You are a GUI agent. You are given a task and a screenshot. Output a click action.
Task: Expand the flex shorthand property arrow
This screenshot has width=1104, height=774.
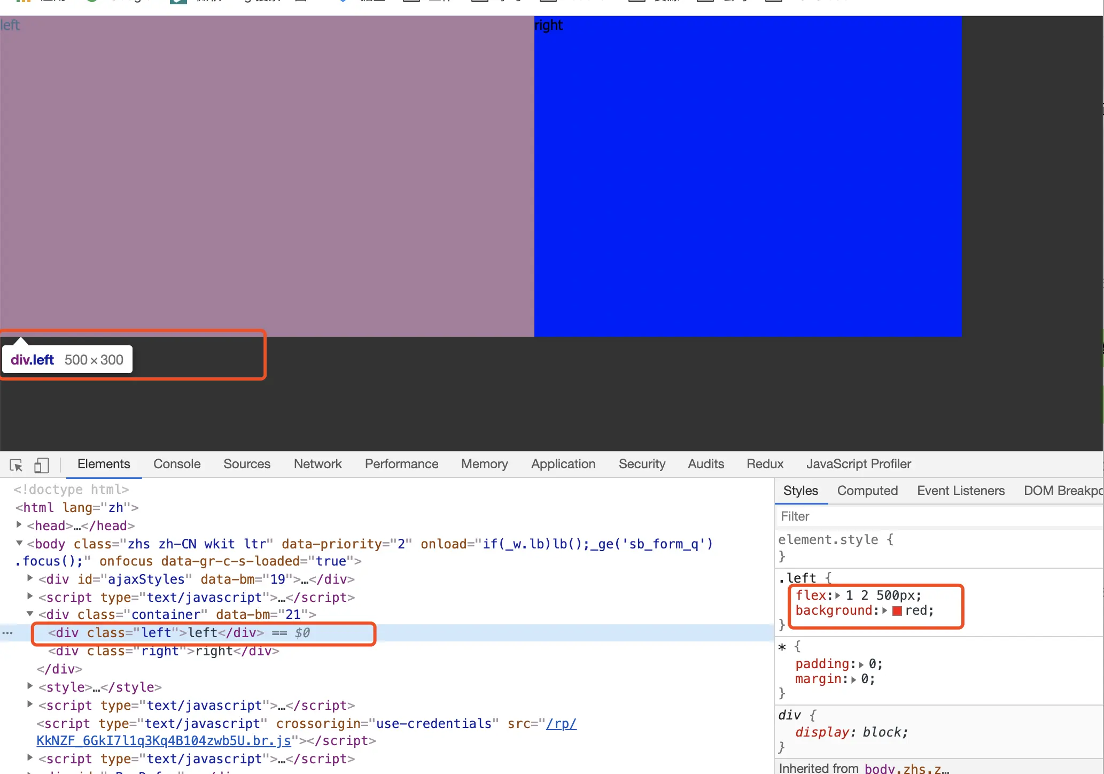pyautogui.click(x=838, y=595)
